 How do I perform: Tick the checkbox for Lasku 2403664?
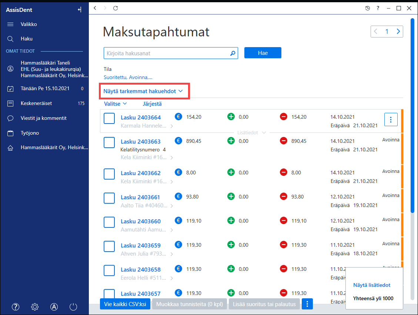tap(109, 118)
